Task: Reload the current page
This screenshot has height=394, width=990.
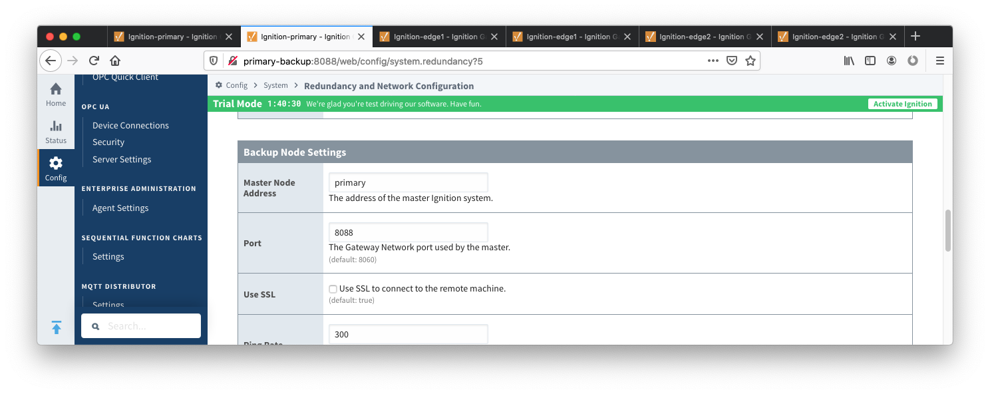Action: pyautogui.click(x=94, y=61)
